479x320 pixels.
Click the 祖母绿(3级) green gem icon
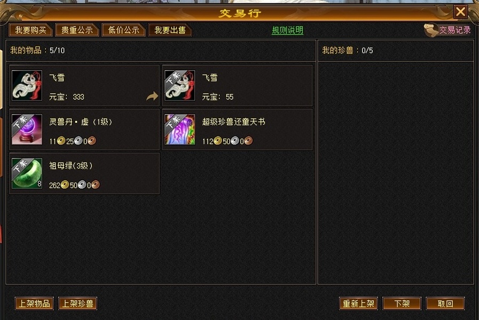pyautogui.click(x=27, y=173)
